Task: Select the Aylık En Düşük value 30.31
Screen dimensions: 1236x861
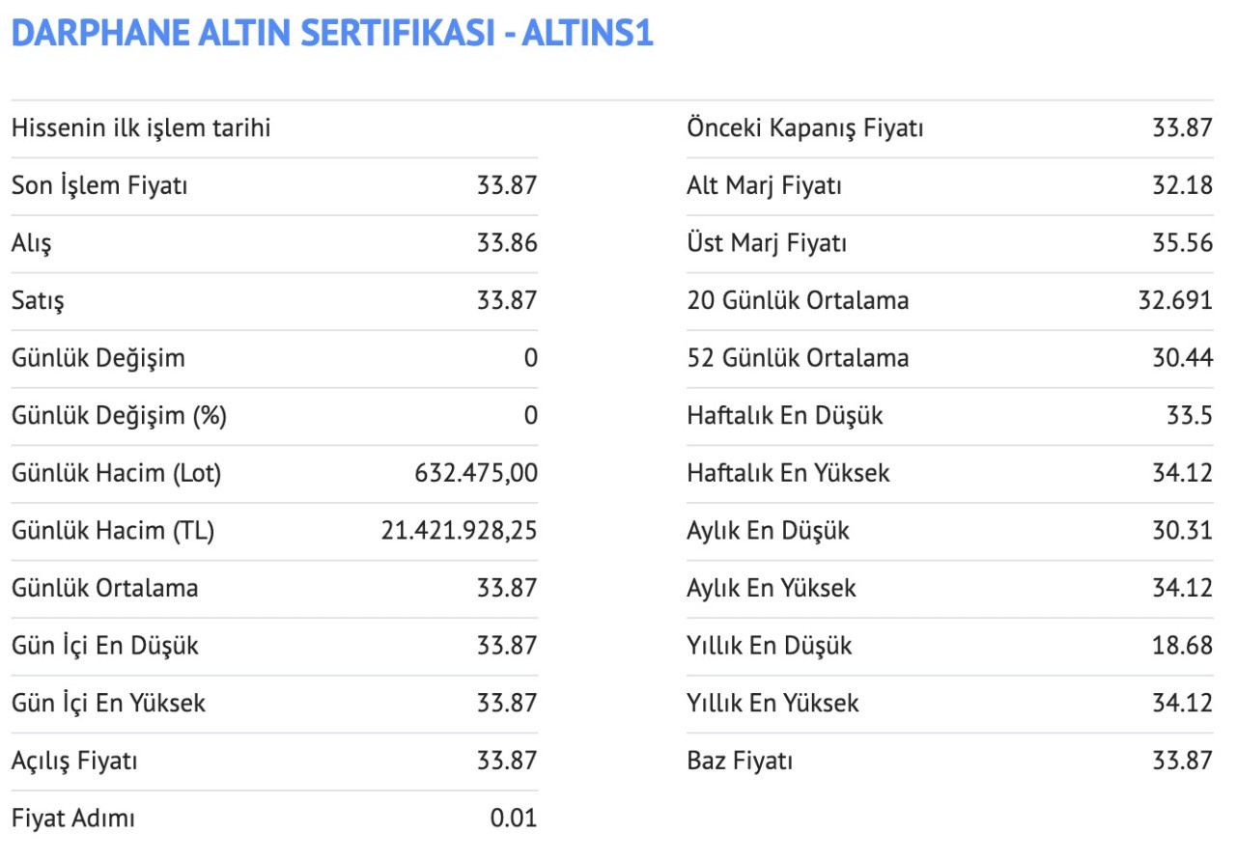Action: [1182, 531]
